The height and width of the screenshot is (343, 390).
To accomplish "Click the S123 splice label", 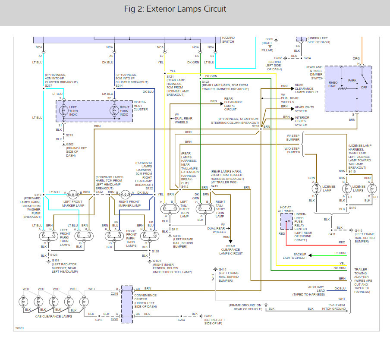I will coord(54,255).
